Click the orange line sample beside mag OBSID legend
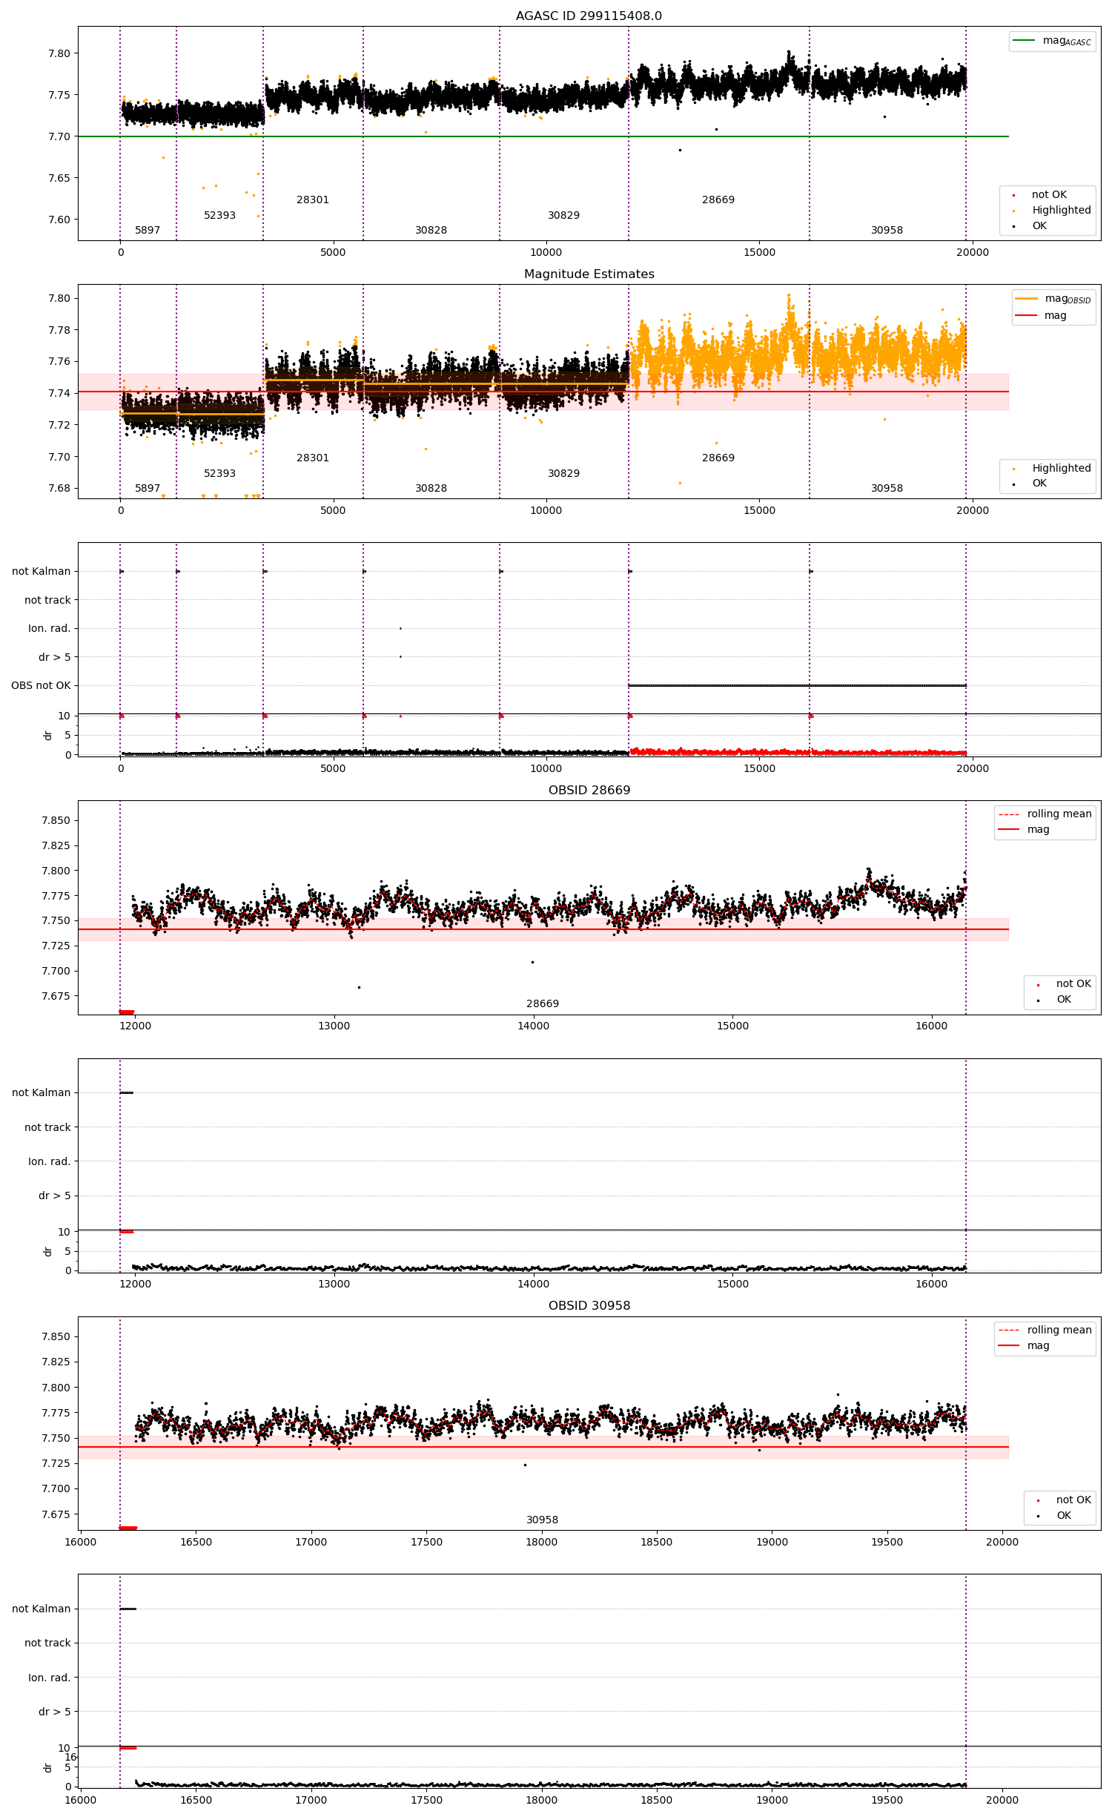This screenshot has height=1817, width=1112. 1026,299
